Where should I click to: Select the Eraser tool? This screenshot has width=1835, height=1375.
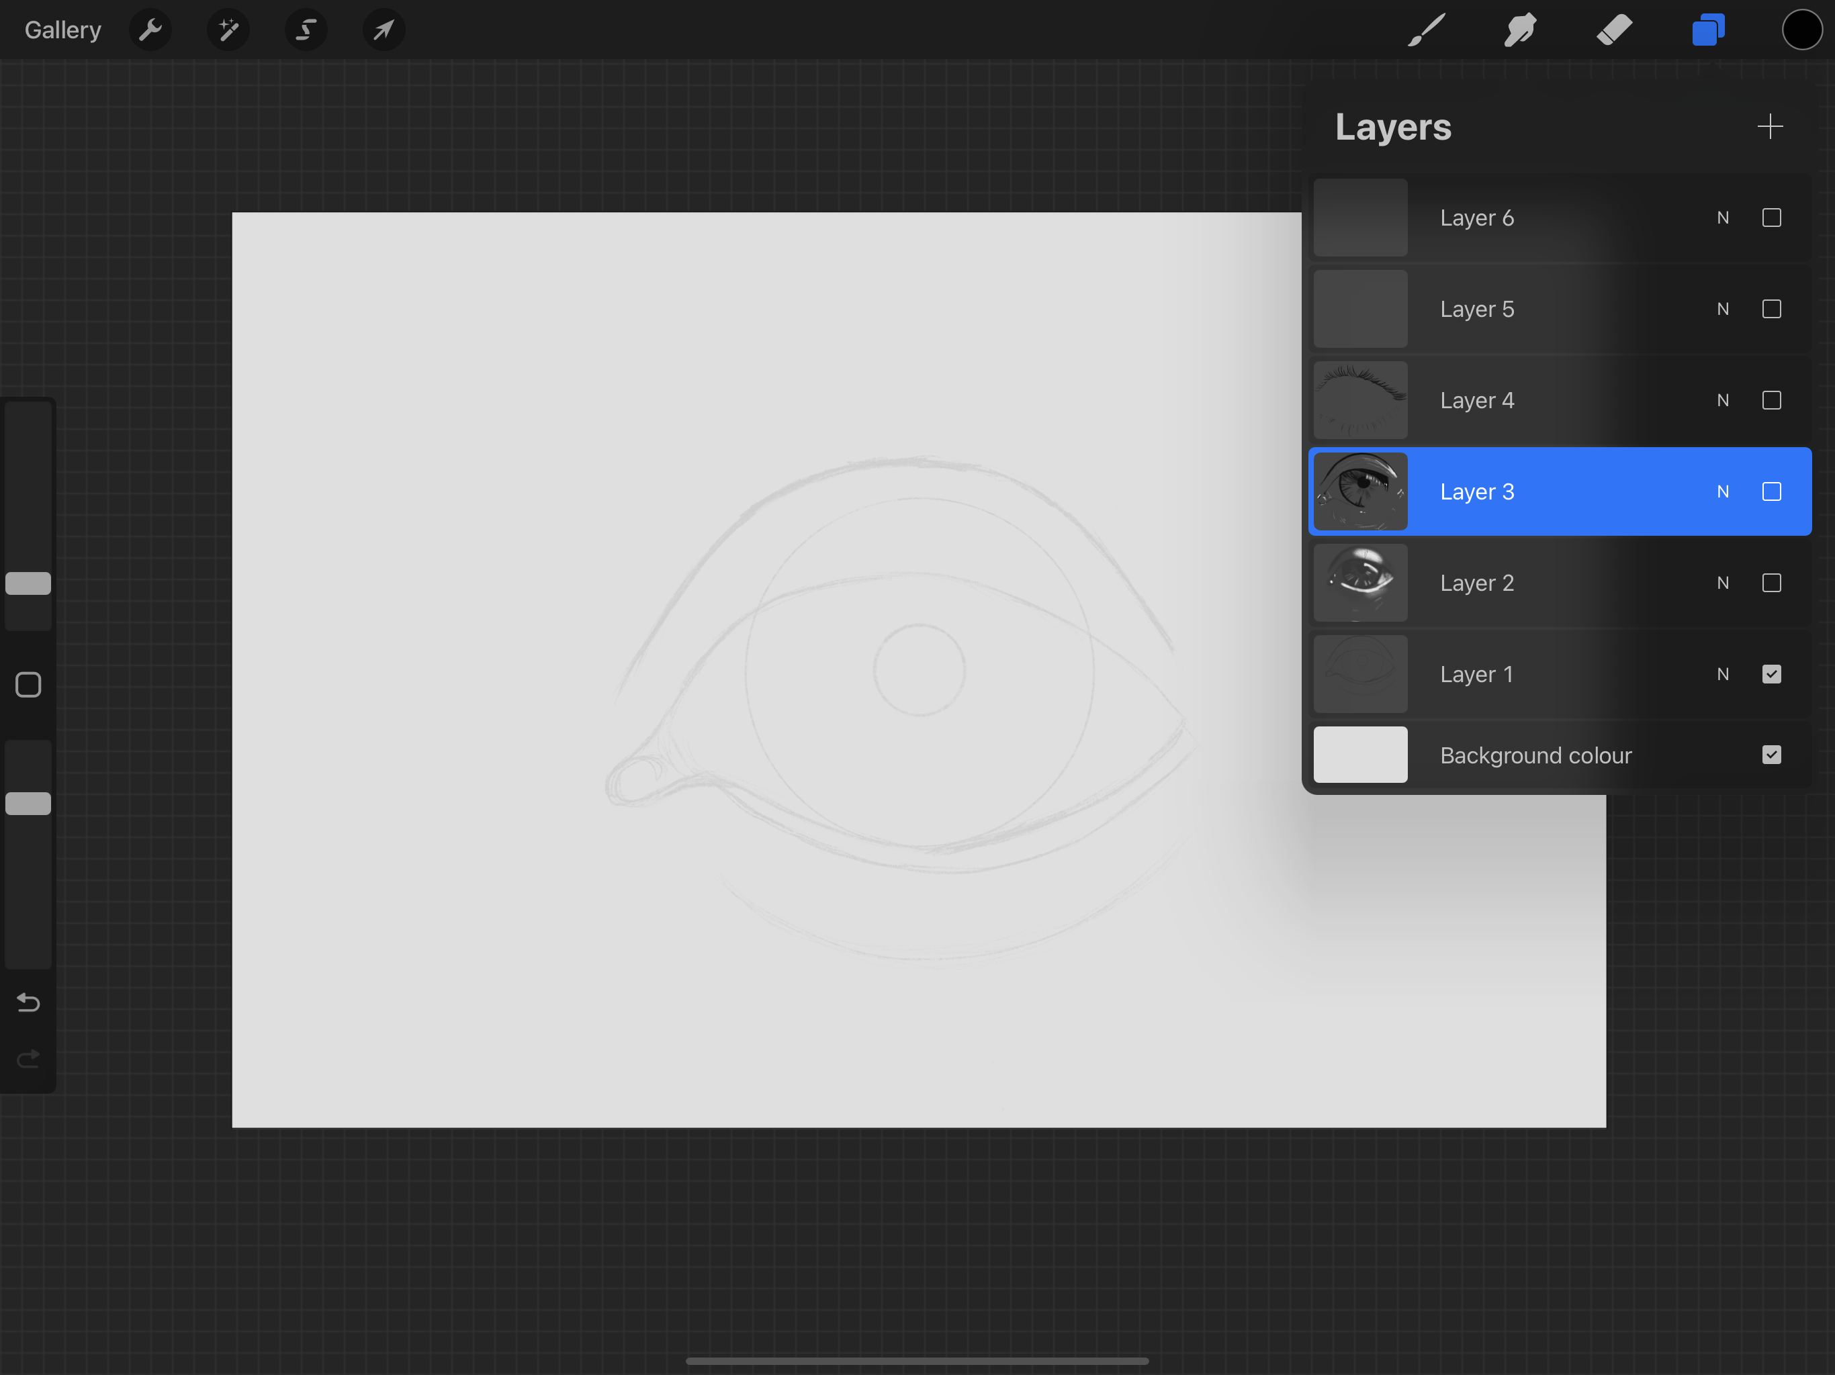[1614, 31]
